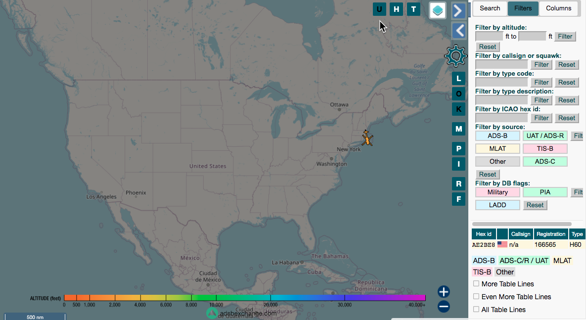This screenshot has width=586, height=320.
Task: Reset the source filter
Action: [487, 174]
